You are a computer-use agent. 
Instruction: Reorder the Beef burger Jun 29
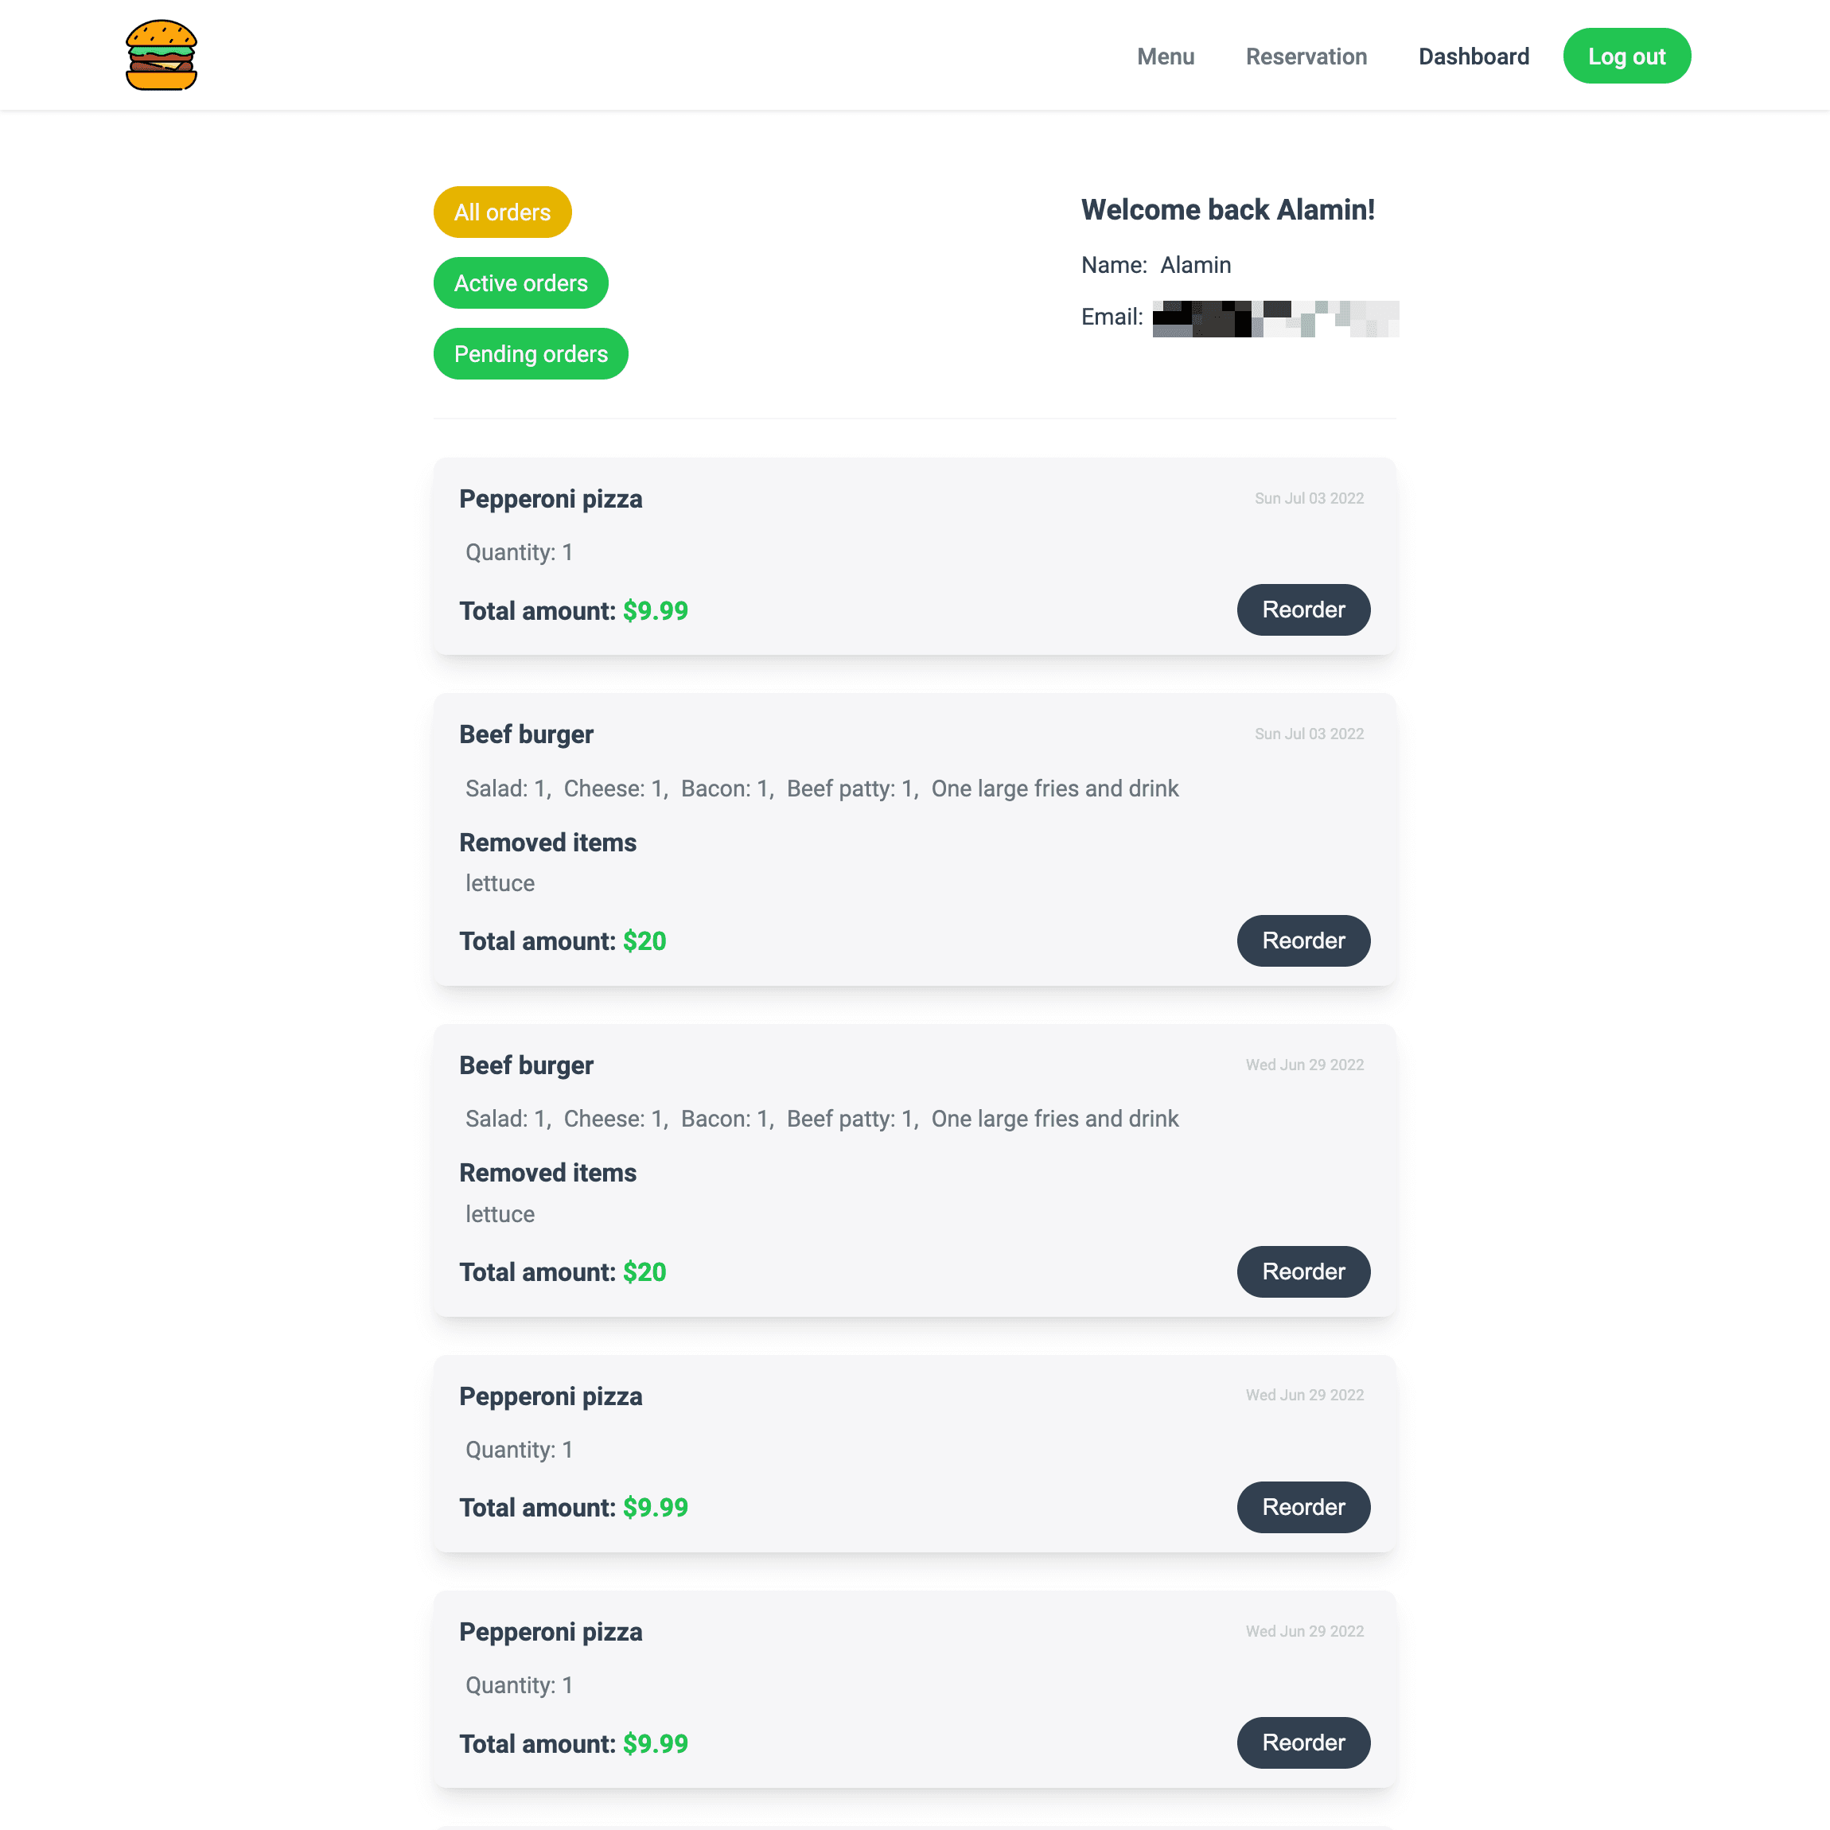tap(1304, 1272)
